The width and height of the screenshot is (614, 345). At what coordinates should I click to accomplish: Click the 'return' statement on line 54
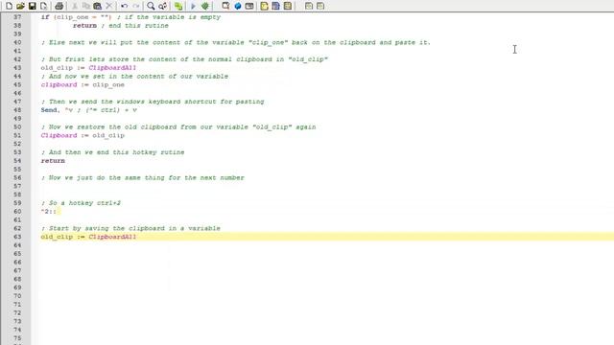(x=53, y=161)
